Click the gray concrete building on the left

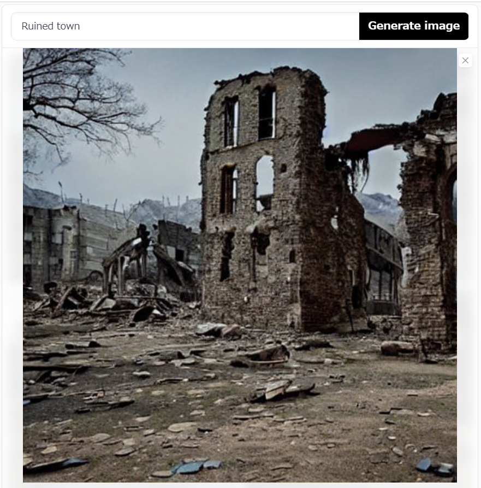point(62,243)
